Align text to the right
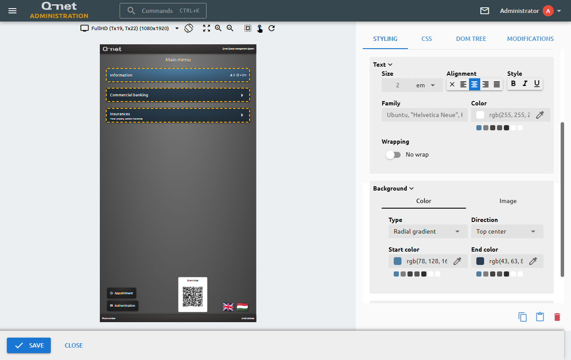Image resolution: width=571 pixels, height=360 pixels. pos(485,85)
